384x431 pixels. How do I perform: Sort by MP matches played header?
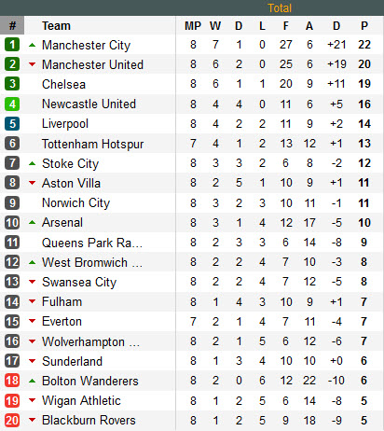click(x=193, y=26)
